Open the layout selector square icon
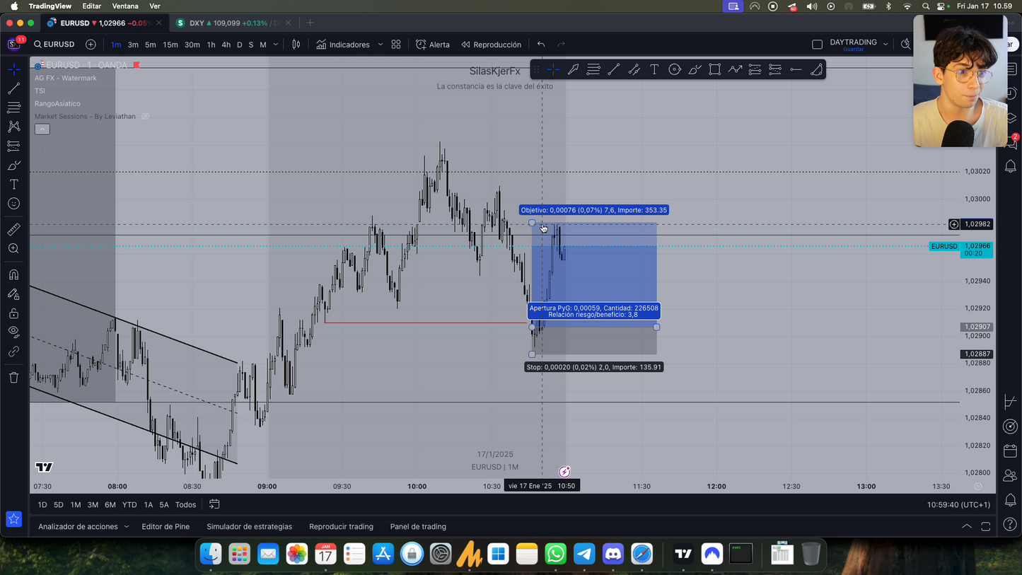The image size is (1022, 575). click(x=818, y=45)
